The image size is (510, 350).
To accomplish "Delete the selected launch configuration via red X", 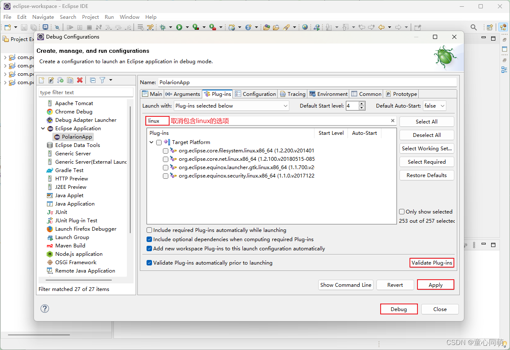I will [x=80, y=80].
